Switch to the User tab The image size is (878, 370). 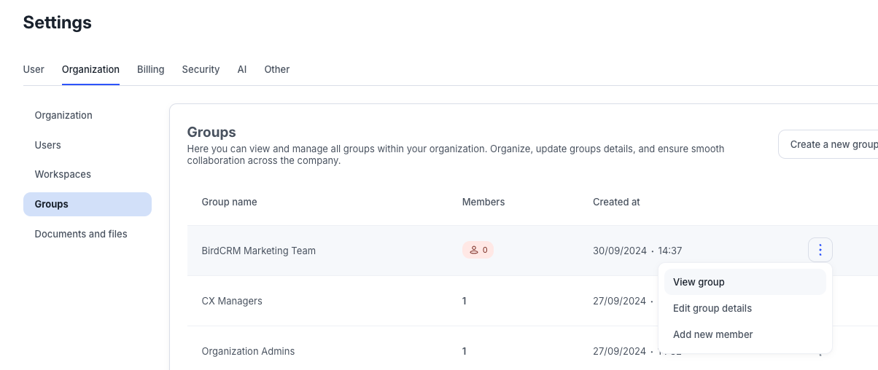tap(34, 69)
